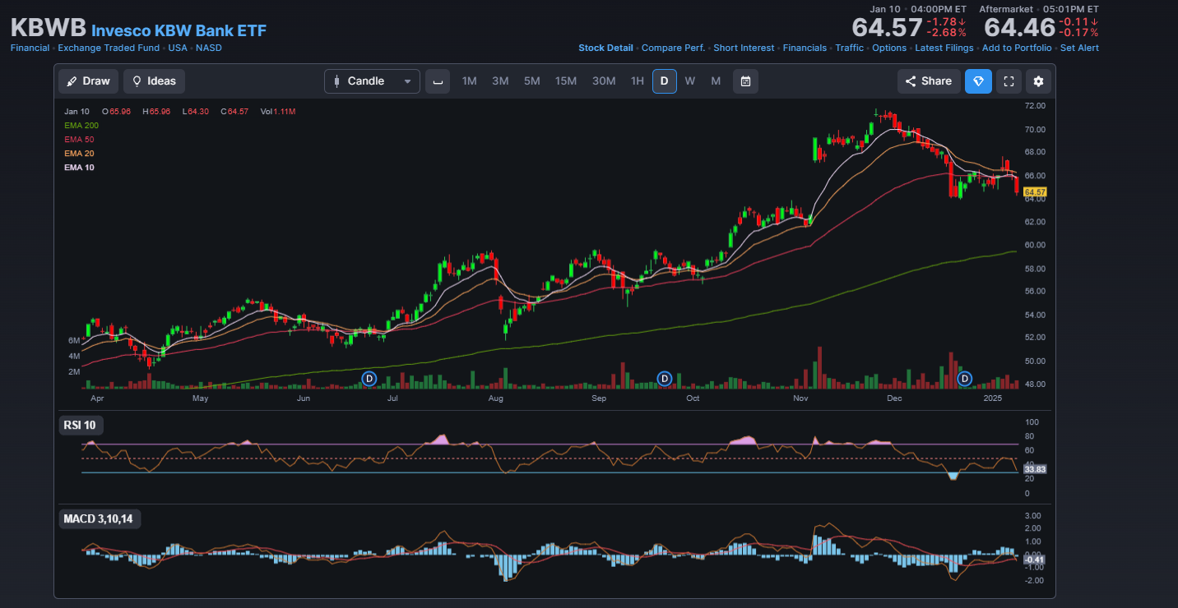This screenshot has height=608, width=1178.
Task: Enter fullscreen chart mode
Action: click(1009, 81)
